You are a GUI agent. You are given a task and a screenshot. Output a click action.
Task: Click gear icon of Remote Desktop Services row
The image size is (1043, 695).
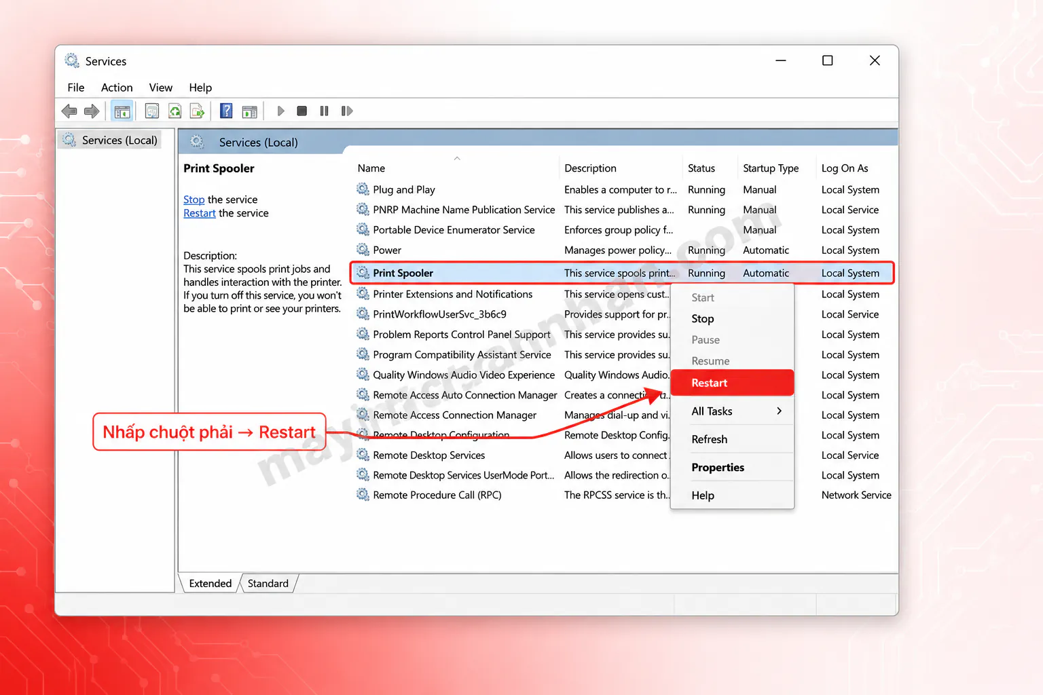point(363,455)
